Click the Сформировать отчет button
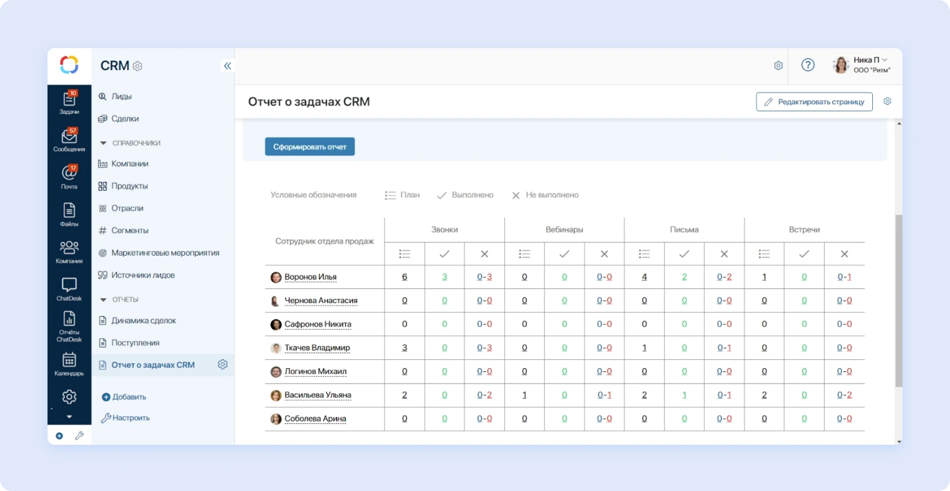 (x=309, y=146)
